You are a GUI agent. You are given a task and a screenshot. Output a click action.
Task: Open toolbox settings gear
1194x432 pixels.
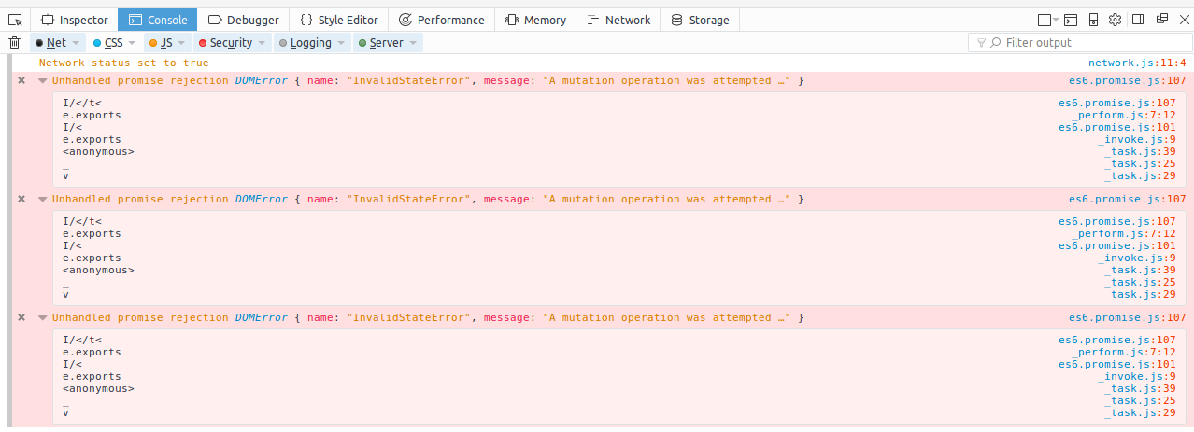(x=1115, y=20)
